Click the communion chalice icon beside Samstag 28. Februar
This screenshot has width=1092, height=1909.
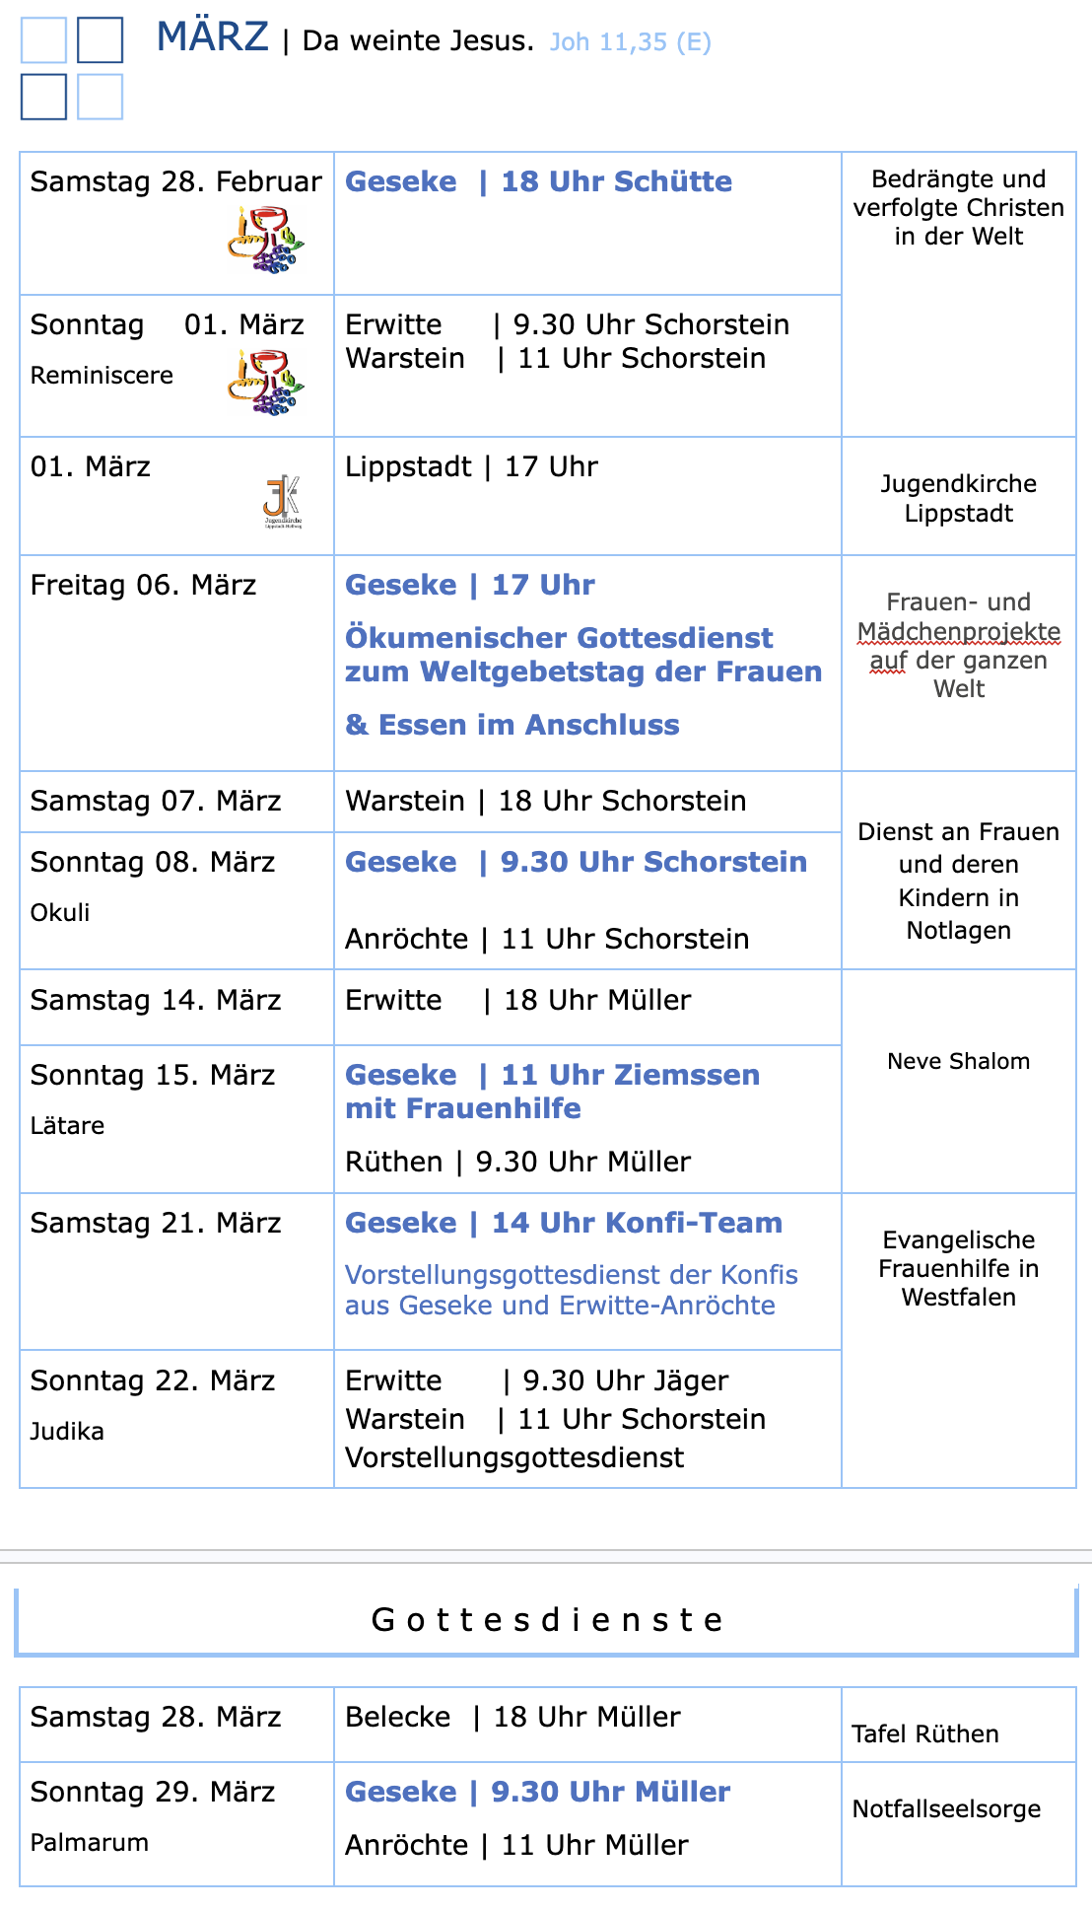[x=266, y=240]
